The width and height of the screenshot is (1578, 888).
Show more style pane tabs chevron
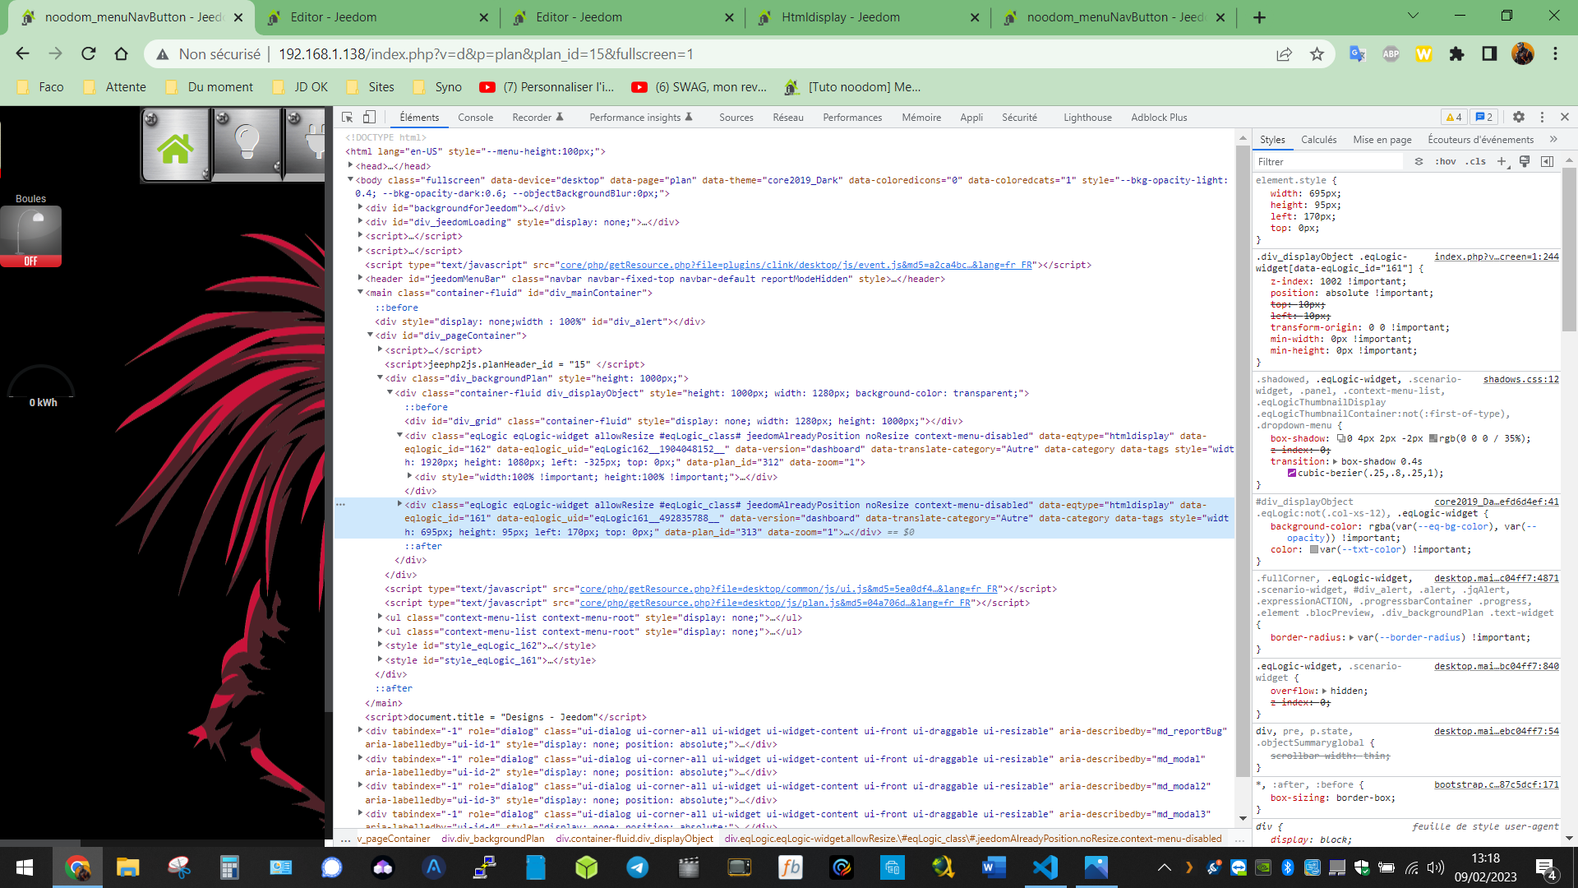point(1553,139)
